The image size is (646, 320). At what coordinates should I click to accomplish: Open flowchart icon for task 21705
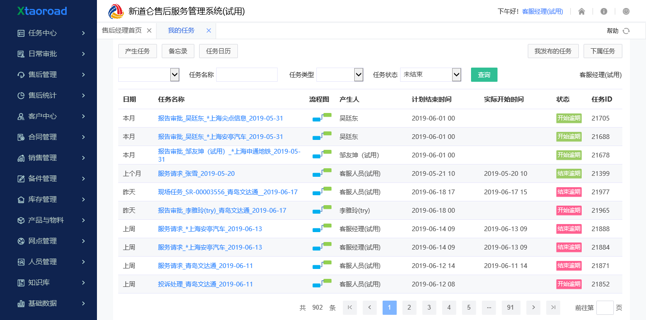click(x=322, y=118)
